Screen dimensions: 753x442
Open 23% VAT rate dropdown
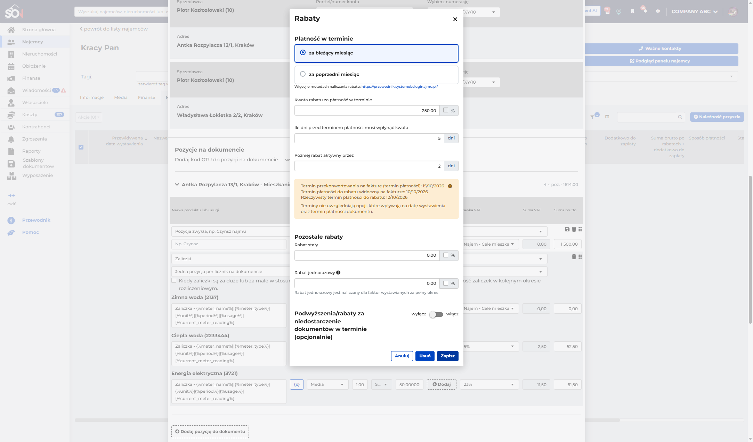tap(489, 384)
